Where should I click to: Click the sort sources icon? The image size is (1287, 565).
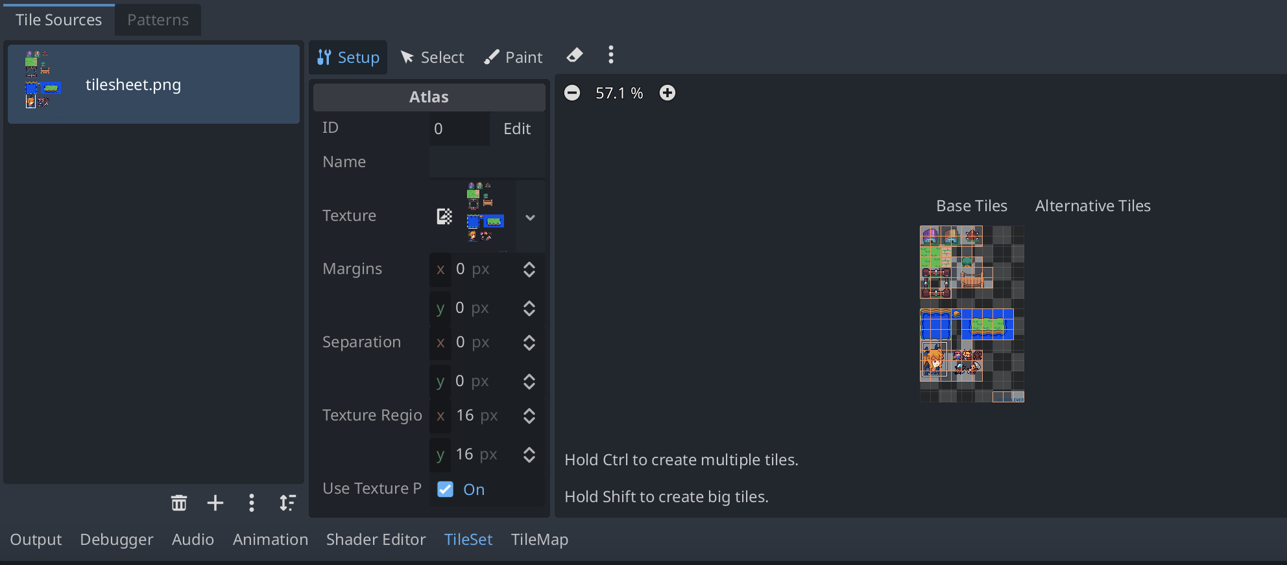pyautogui.click(x=287, y=503)
